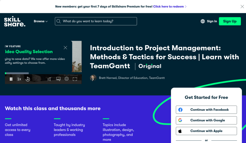Select the 'Original' label beside the title
This screenshot has width=246, height=143.
(150, 66)
